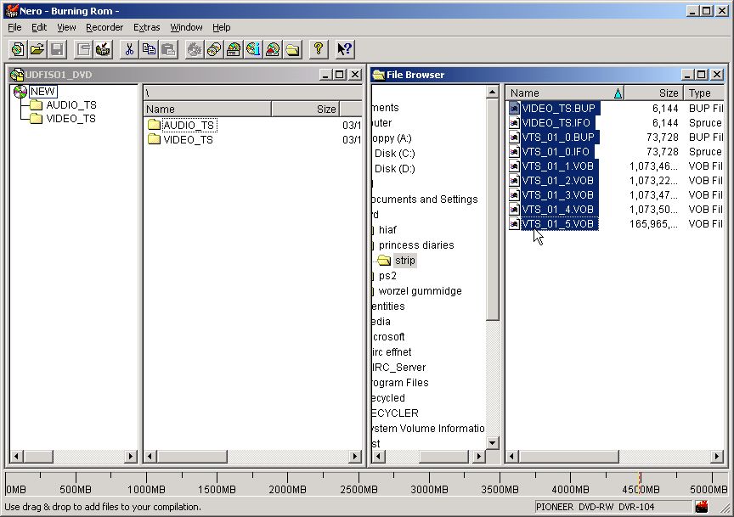Viewport: 734px width, 517px height.
Task: Click the strip folder icon in browser tree
Action: coord(384,260)
